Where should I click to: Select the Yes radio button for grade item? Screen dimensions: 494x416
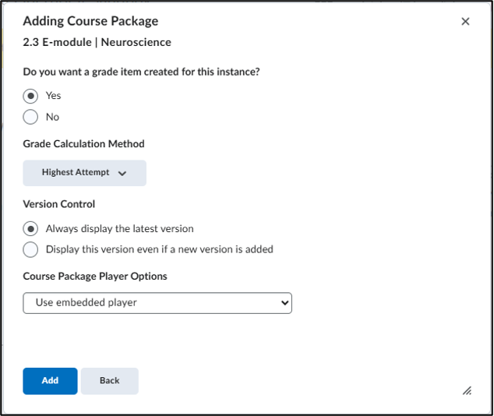pyautogui.click(x=30, y=96)
